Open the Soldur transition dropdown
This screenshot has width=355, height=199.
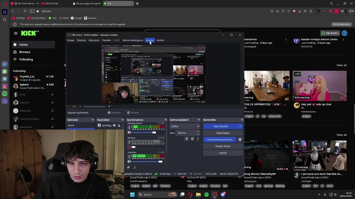click(185, 126)
